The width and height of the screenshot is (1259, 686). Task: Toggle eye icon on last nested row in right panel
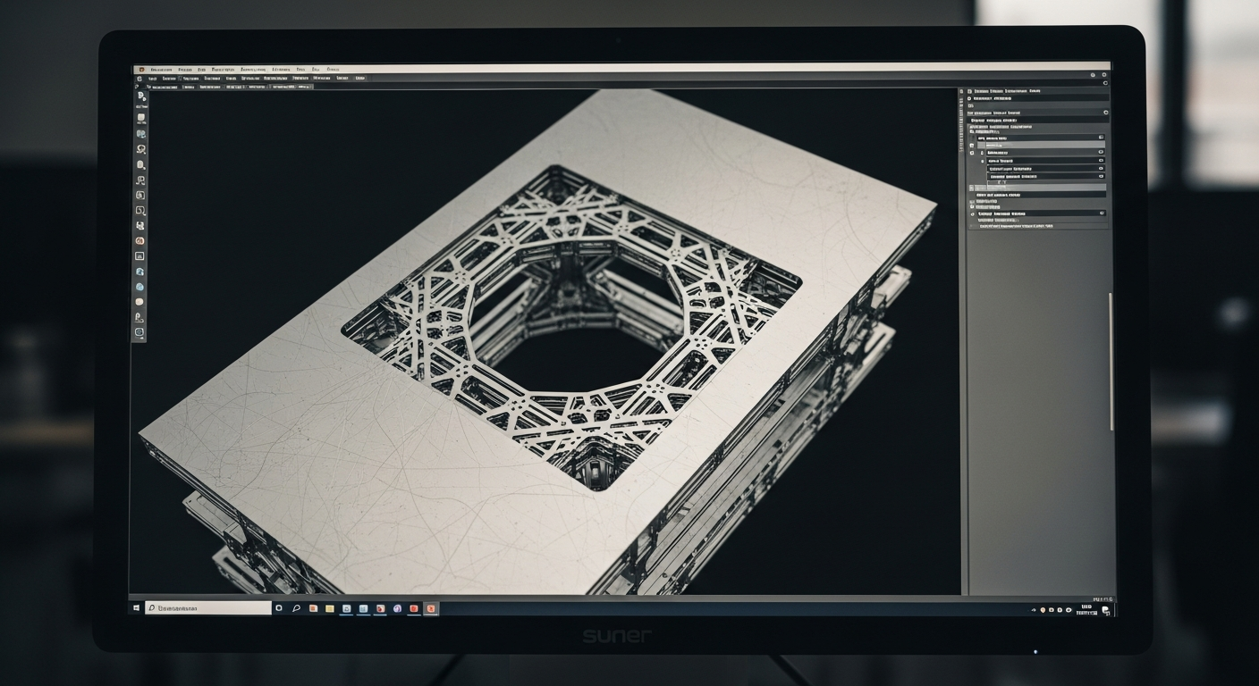tap(1101, 176)
